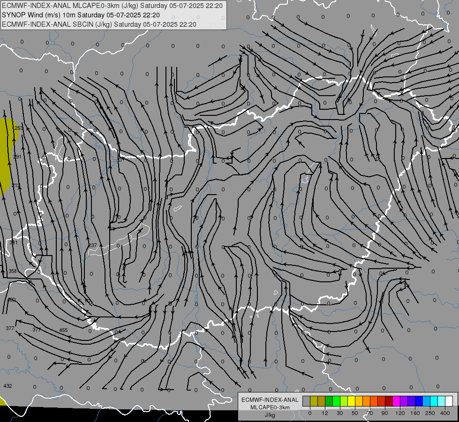The height and width of the screenshot is (422, 459).
Task: Click the 420 value on the map
Action: [x=12, y=300]
